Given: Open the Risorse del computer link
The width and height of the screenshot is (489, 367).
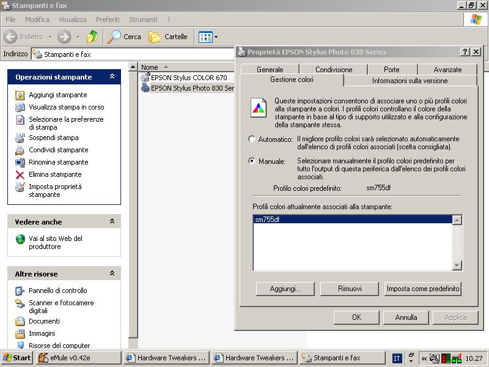Looking at the screenshot, I should tap(59, 346).
